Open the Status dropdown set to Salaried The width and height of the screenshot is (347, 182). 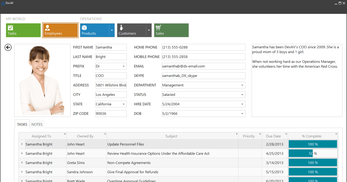pos(242,94)
